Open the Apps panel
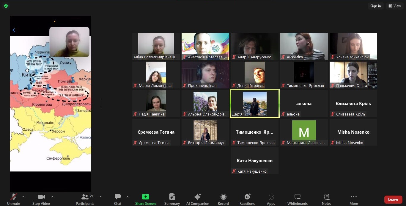Image resolution: width=406 pixels, height=206 pixels. [x=271, y=199]
